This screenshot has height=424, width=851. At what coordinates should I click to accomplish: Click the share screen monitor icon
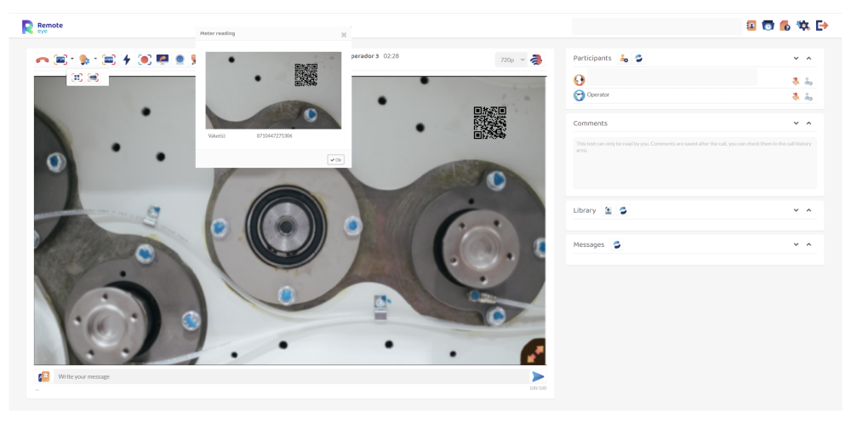point(163,60)
